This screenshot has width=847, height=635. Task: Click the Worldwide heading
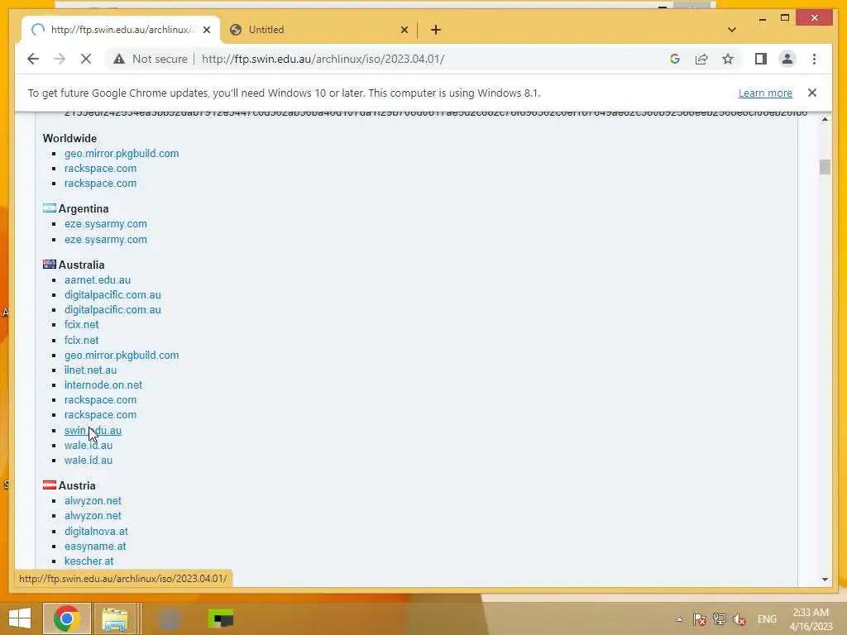coord(69,138)
